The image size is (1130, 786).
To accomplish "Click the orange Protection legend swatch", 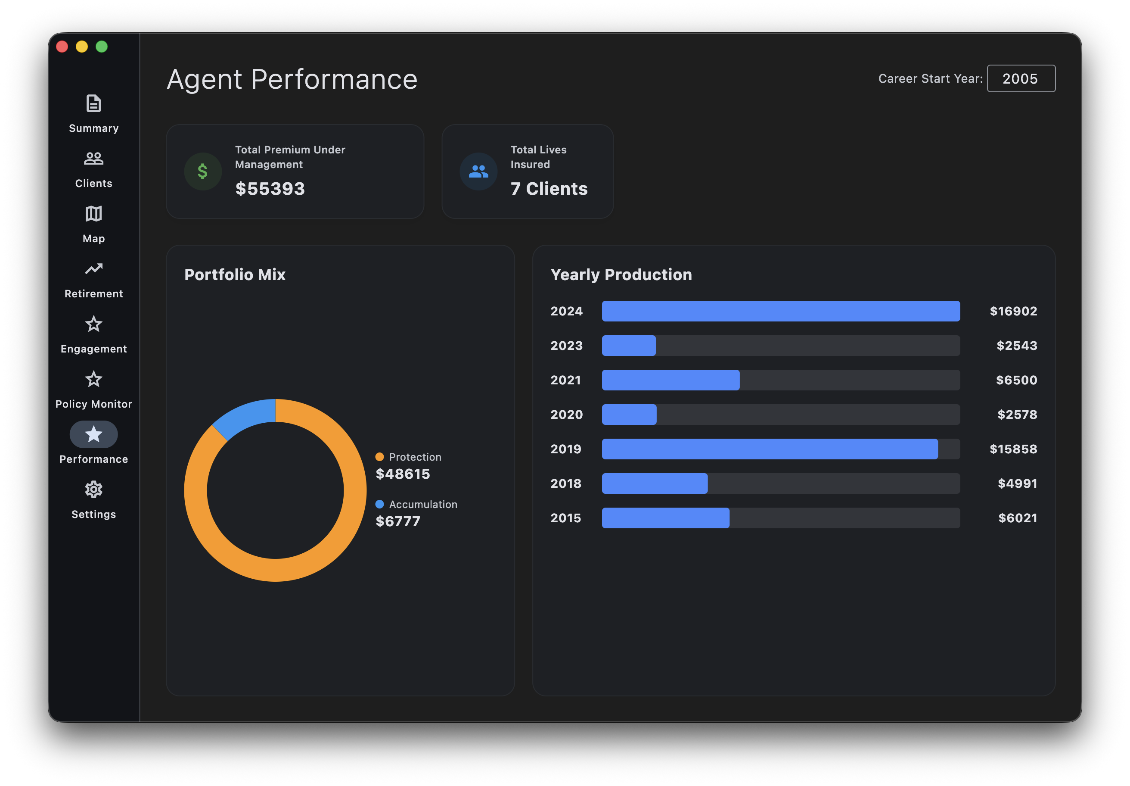I will click(379, 457).
